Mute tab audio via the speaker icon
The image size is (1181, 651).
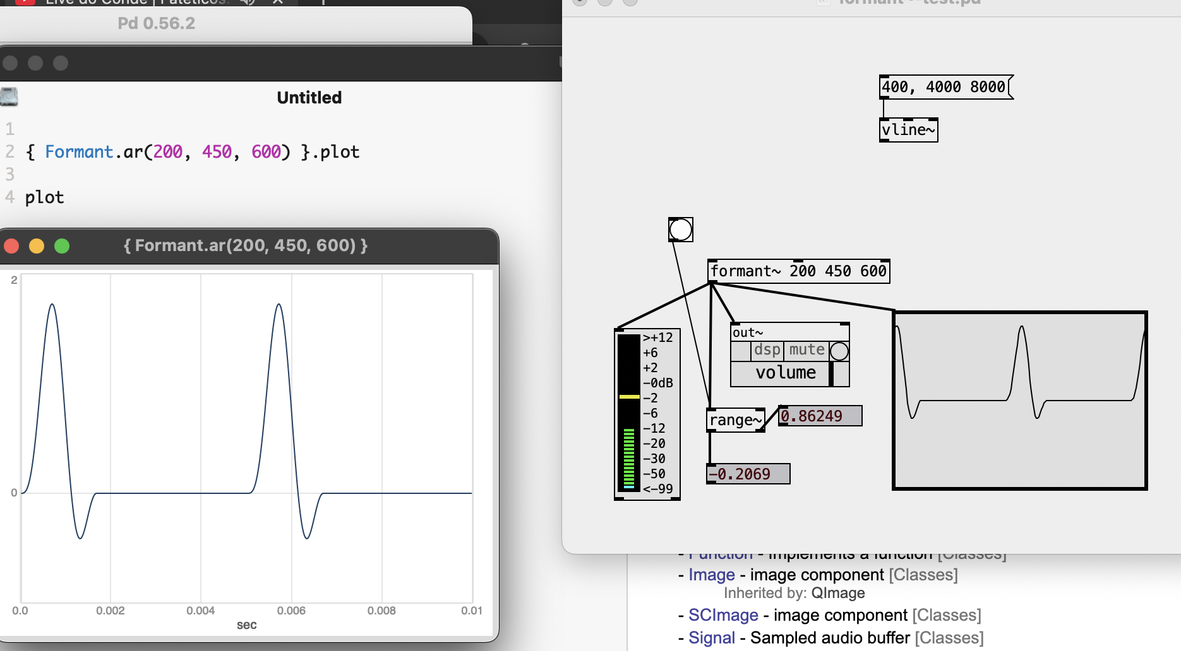(246, 2)
